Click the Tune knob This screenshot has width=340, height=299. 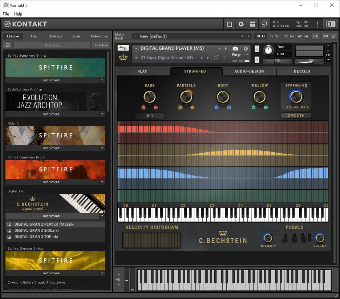pos(268,50)
